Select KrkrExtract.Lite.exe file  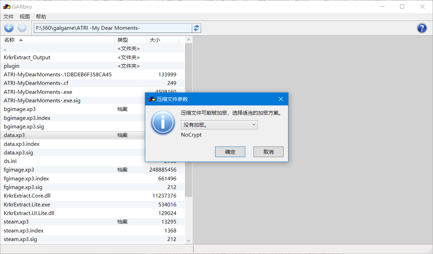pos(93,204)
